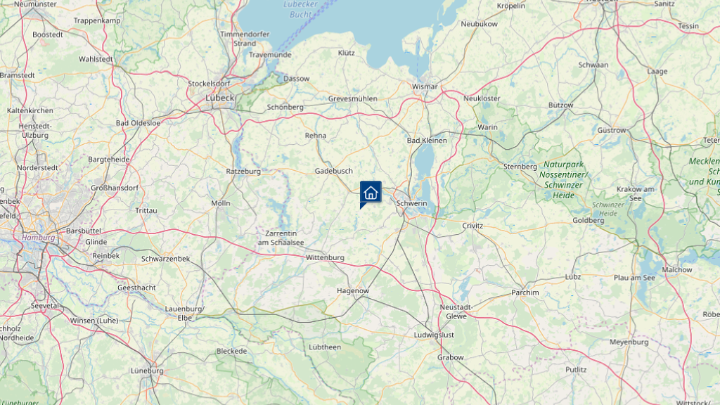The image size is (720, 405).
Task: Select the Schwerin city label
Action: click(x=411, y=203)
